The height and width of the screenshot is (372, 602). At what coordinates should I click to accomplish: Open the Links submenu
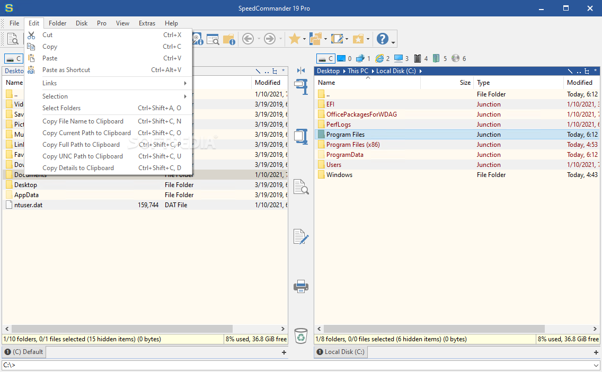(109, 83)
